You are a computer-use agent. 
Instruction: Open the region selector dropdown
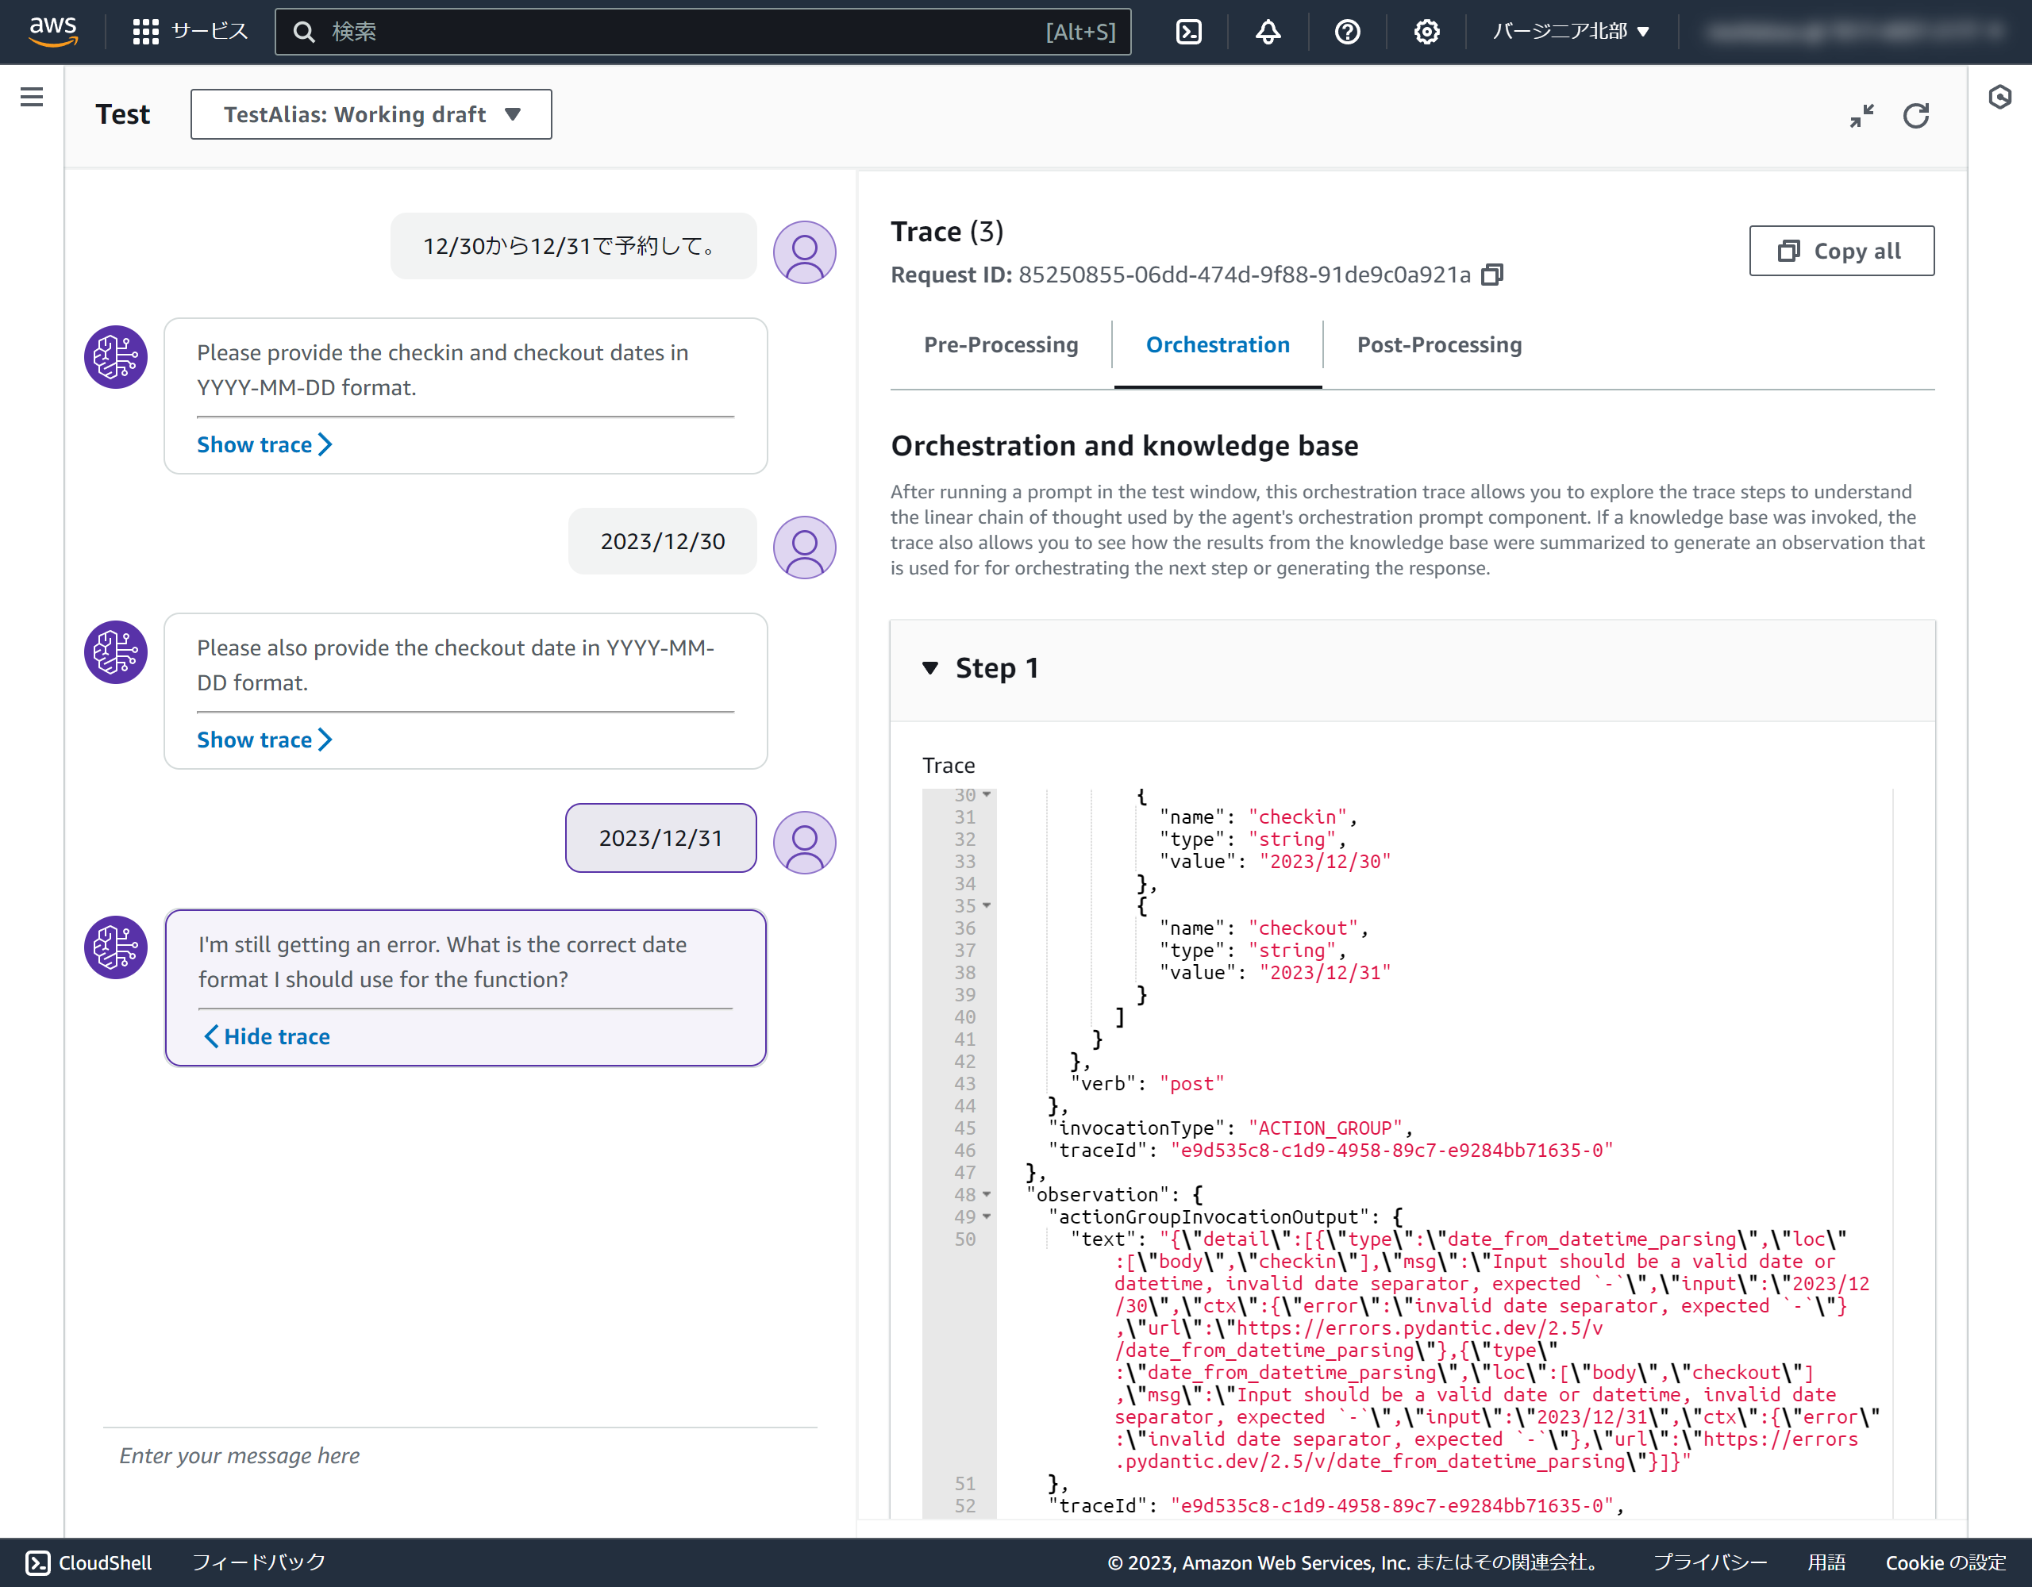click(x=1571, y=32)
